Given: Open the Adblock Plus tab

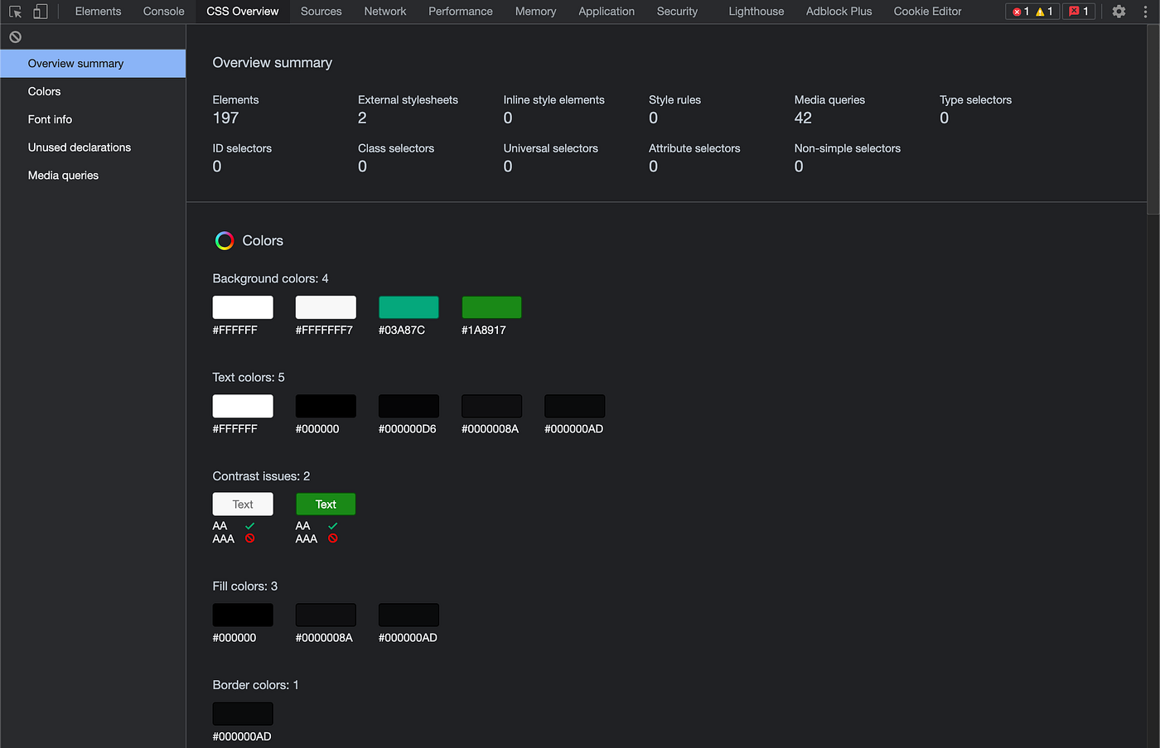Looking at the screenshot, I should 839,12.
